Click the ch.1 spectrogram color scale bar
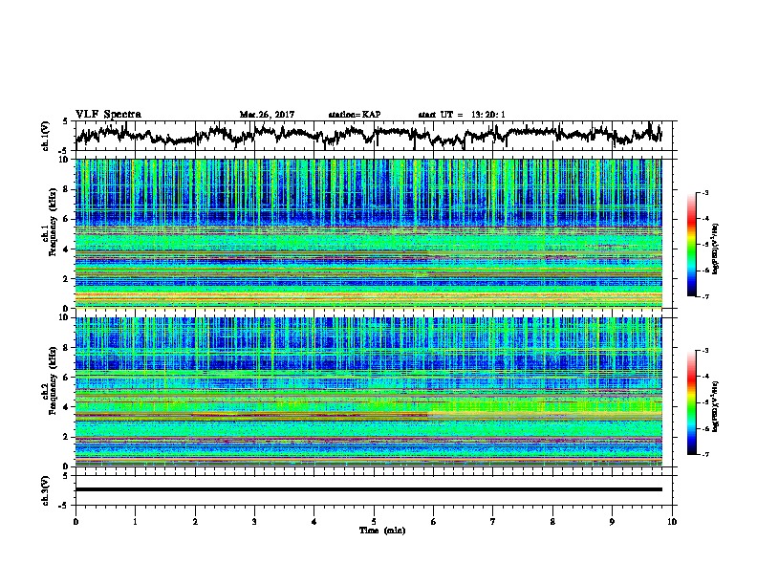757x585 pixels. [691, 245]
